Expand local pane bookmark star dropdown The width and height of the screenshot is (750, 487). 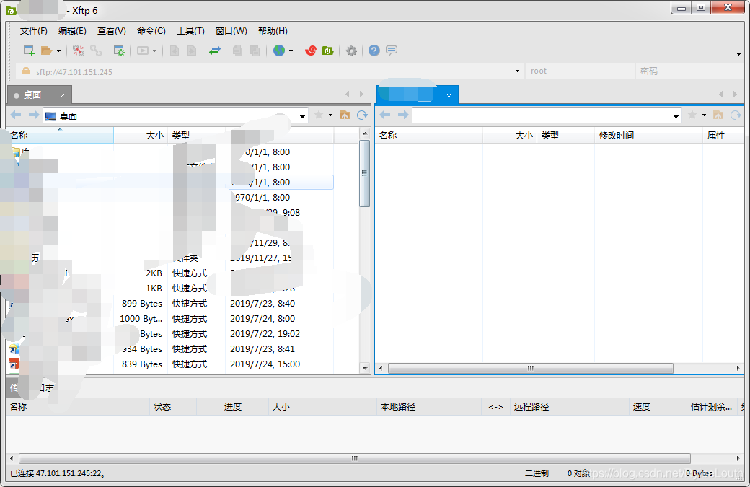330,115
